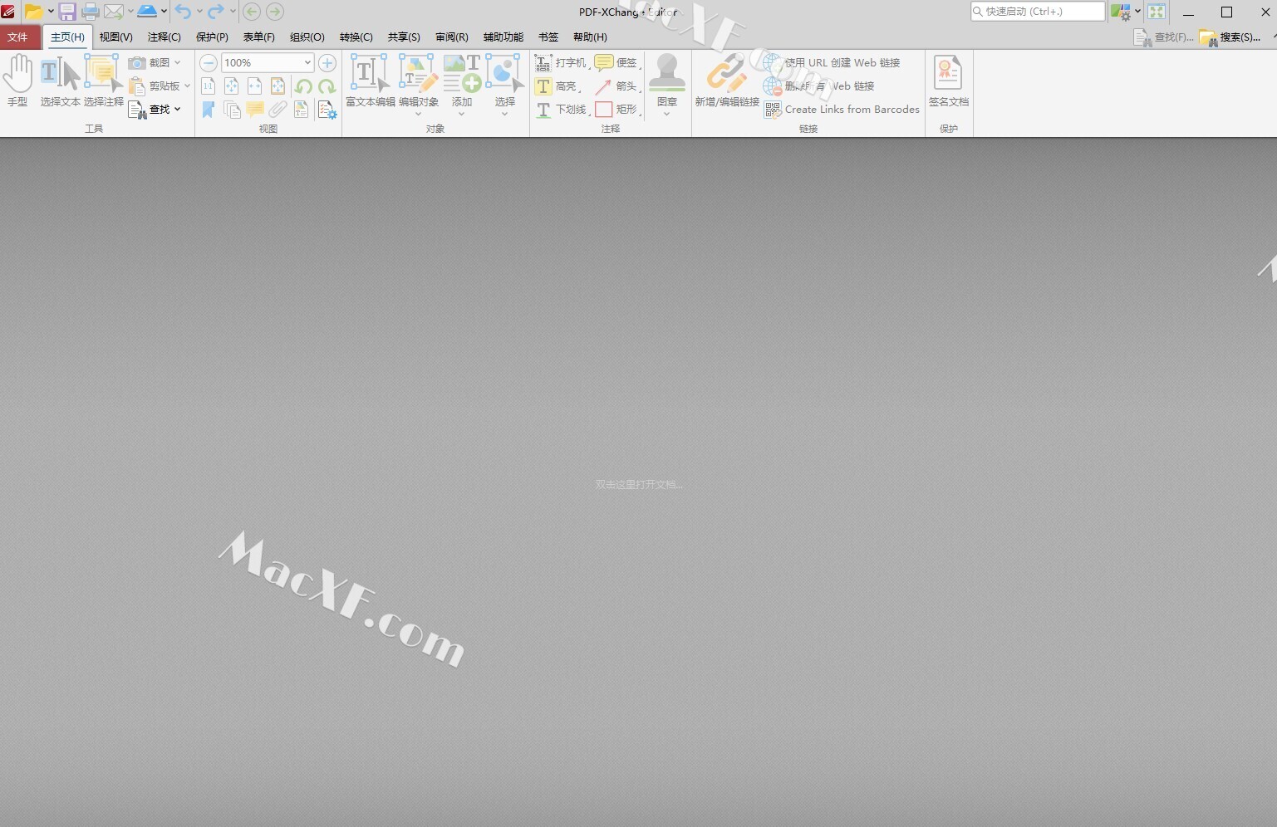Toggle the Bookmarks pane icon

coord(209,109)
